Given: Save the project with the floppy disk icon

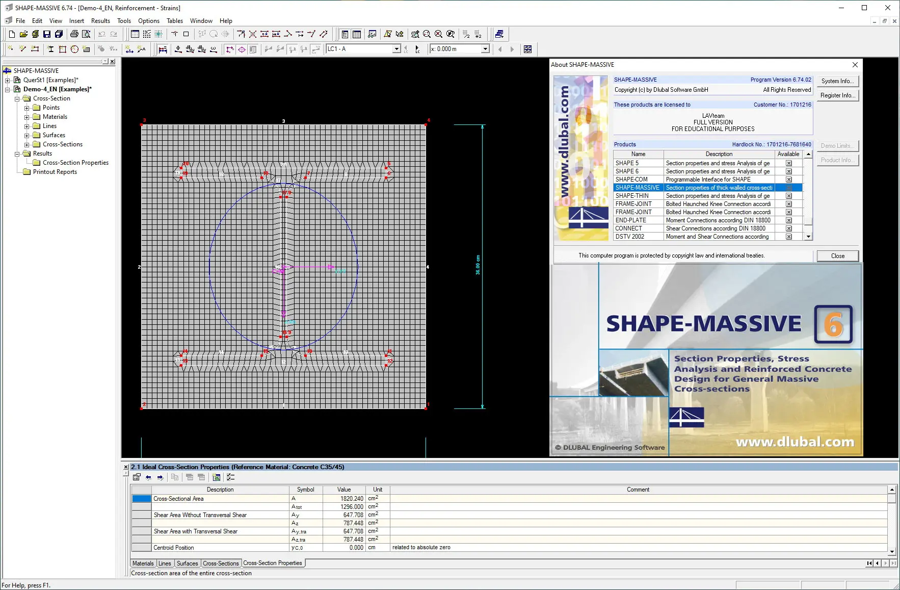Looking at the screenshot, I should [x=47, y=34].
